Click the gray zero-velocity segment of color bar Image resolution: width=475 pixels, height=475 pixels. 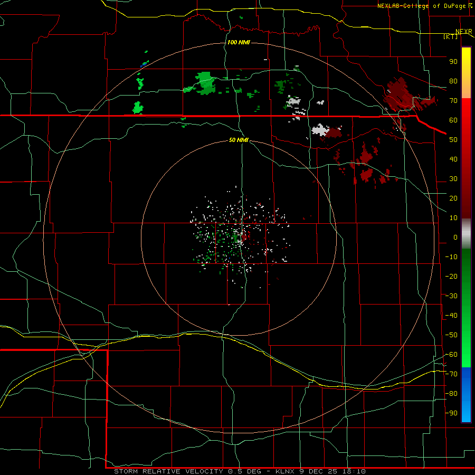(466, 234)
